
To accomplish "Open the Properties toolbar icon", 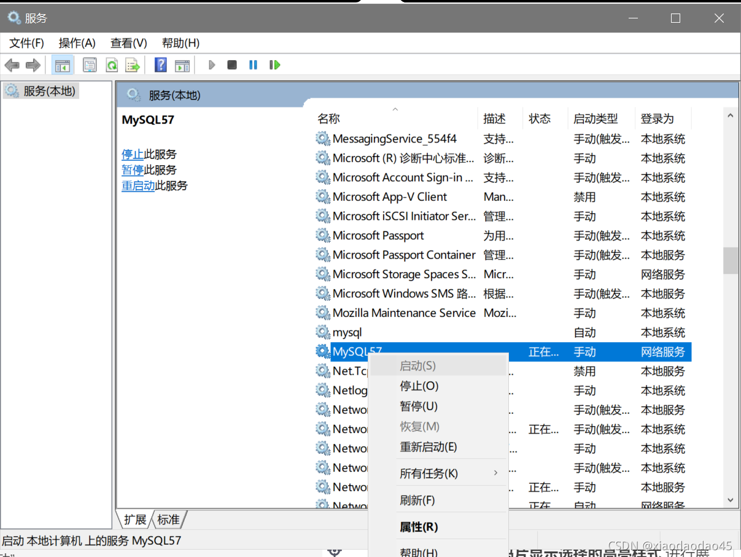I will (90, 64).
